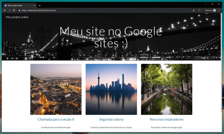Click the text 'Conheça esta maravilha de lugar.'

(56, 127)
